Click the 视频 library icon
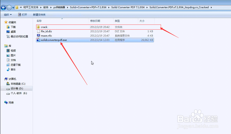This screenshot has width=231, height=134. pyautogui.click(x=8, y=51)
